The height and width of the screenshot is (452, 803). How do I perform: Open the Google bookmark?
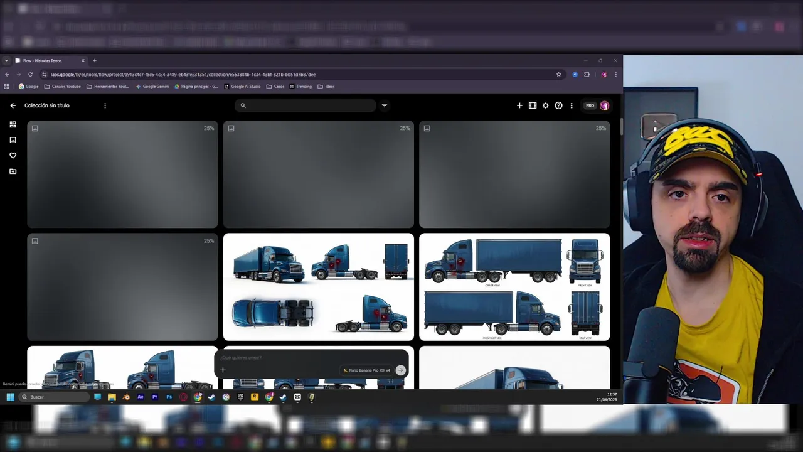tap(29, 87)
